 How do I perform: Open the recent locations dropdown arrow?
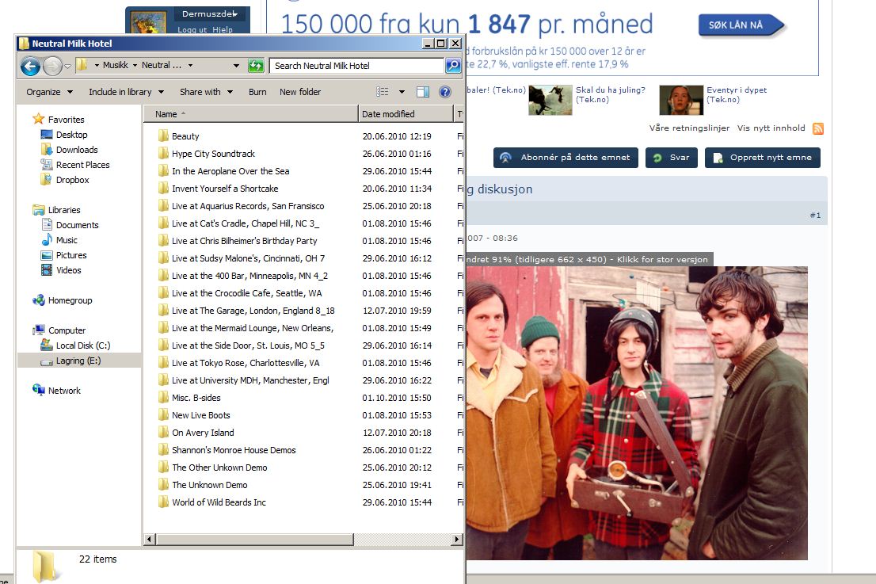pyautogui.click(x=67, y=67)
